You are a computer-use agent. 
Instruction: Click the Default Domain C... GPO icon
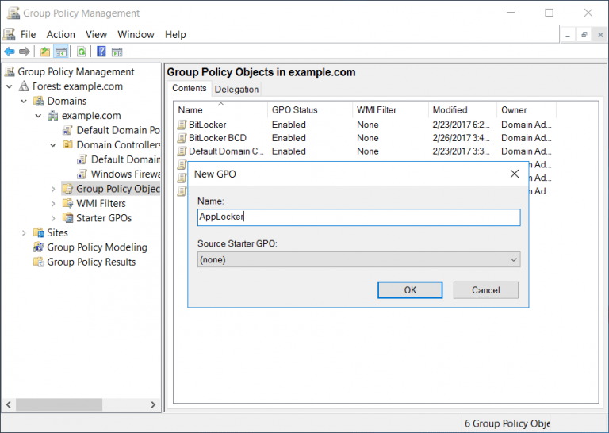(182, 151)
